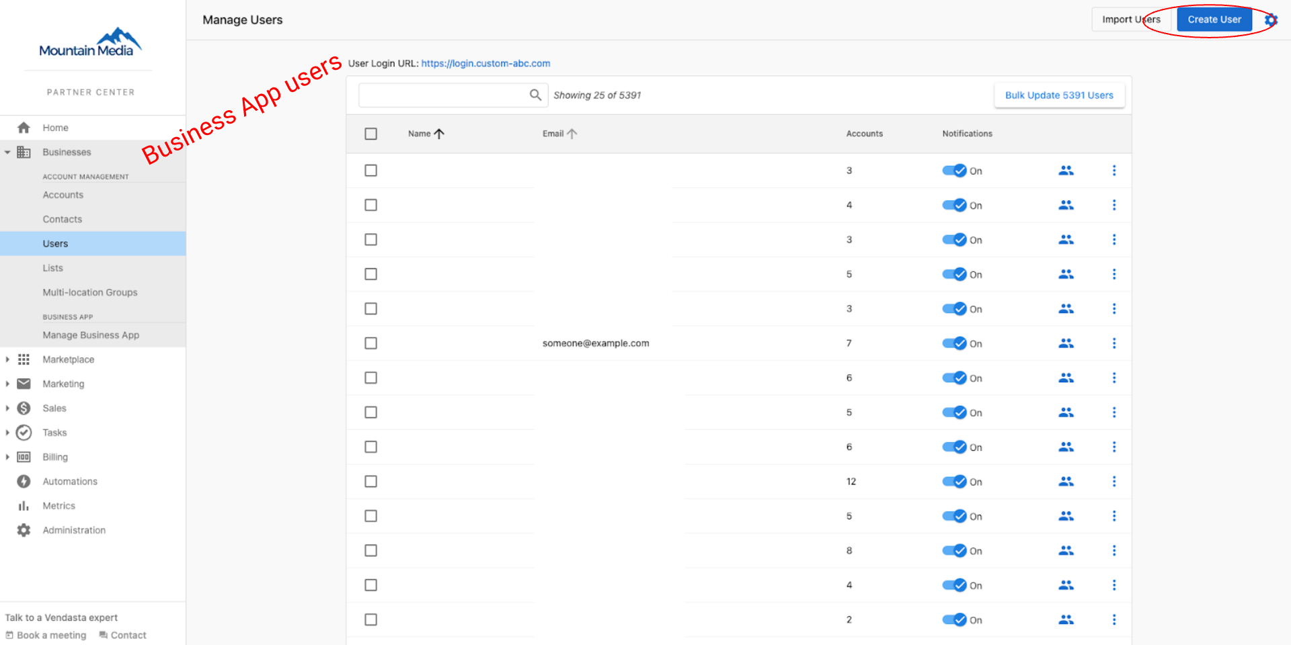The image size is (1291, 645).
Task: Check the checkbox in 2 accounts row
Action: click(370, 619)
